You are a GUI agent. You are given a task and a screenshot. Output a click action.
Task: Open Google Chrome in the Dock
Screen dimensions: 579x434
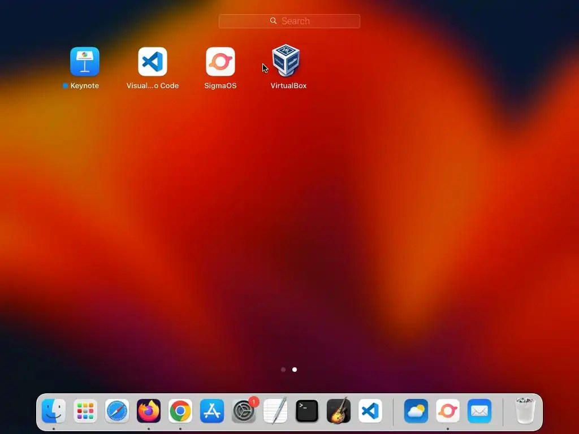tap(180, 411)
